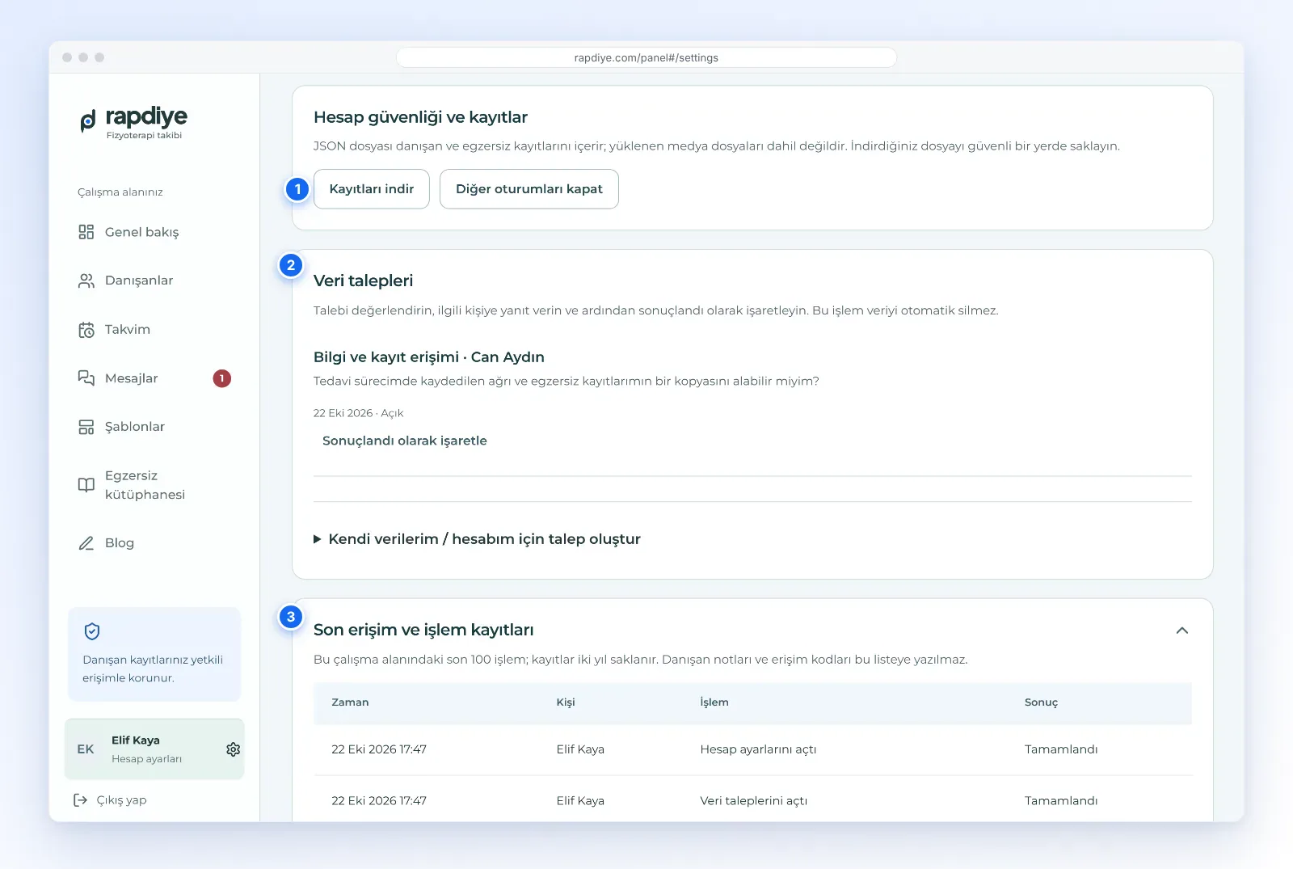Click 'Hesap ayarlarını açtı' log entry

(758, 749)
